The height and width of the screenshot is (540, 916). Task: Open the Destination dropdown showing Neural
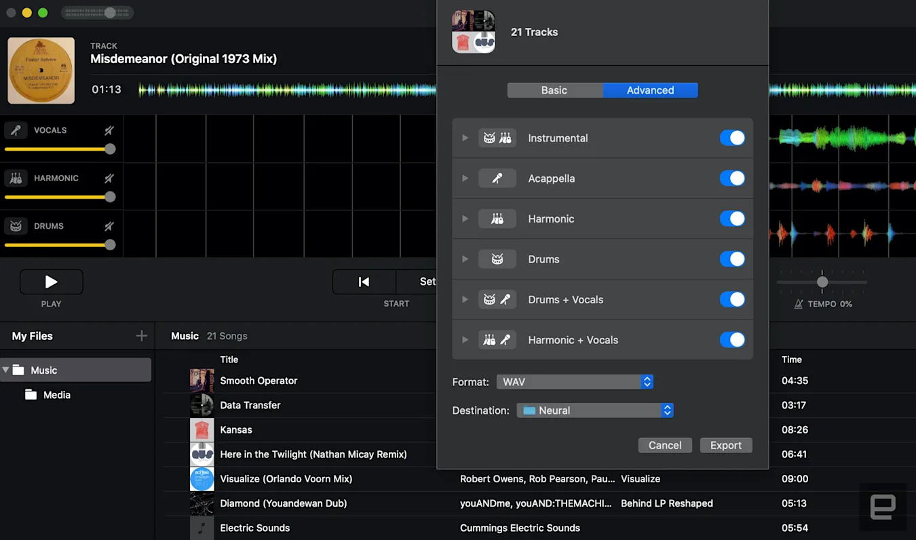tap(594, 410)
